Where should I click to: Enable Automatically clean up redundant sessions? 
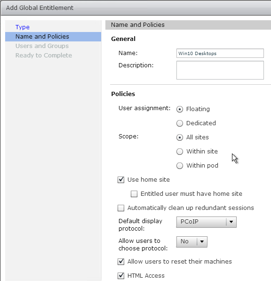tap(121, 208)
